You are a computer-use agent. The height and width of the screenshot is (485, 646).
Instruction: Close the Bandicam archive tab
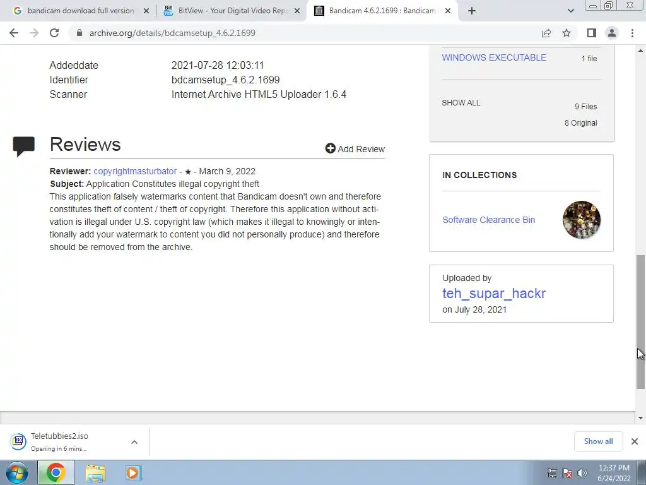449,11
